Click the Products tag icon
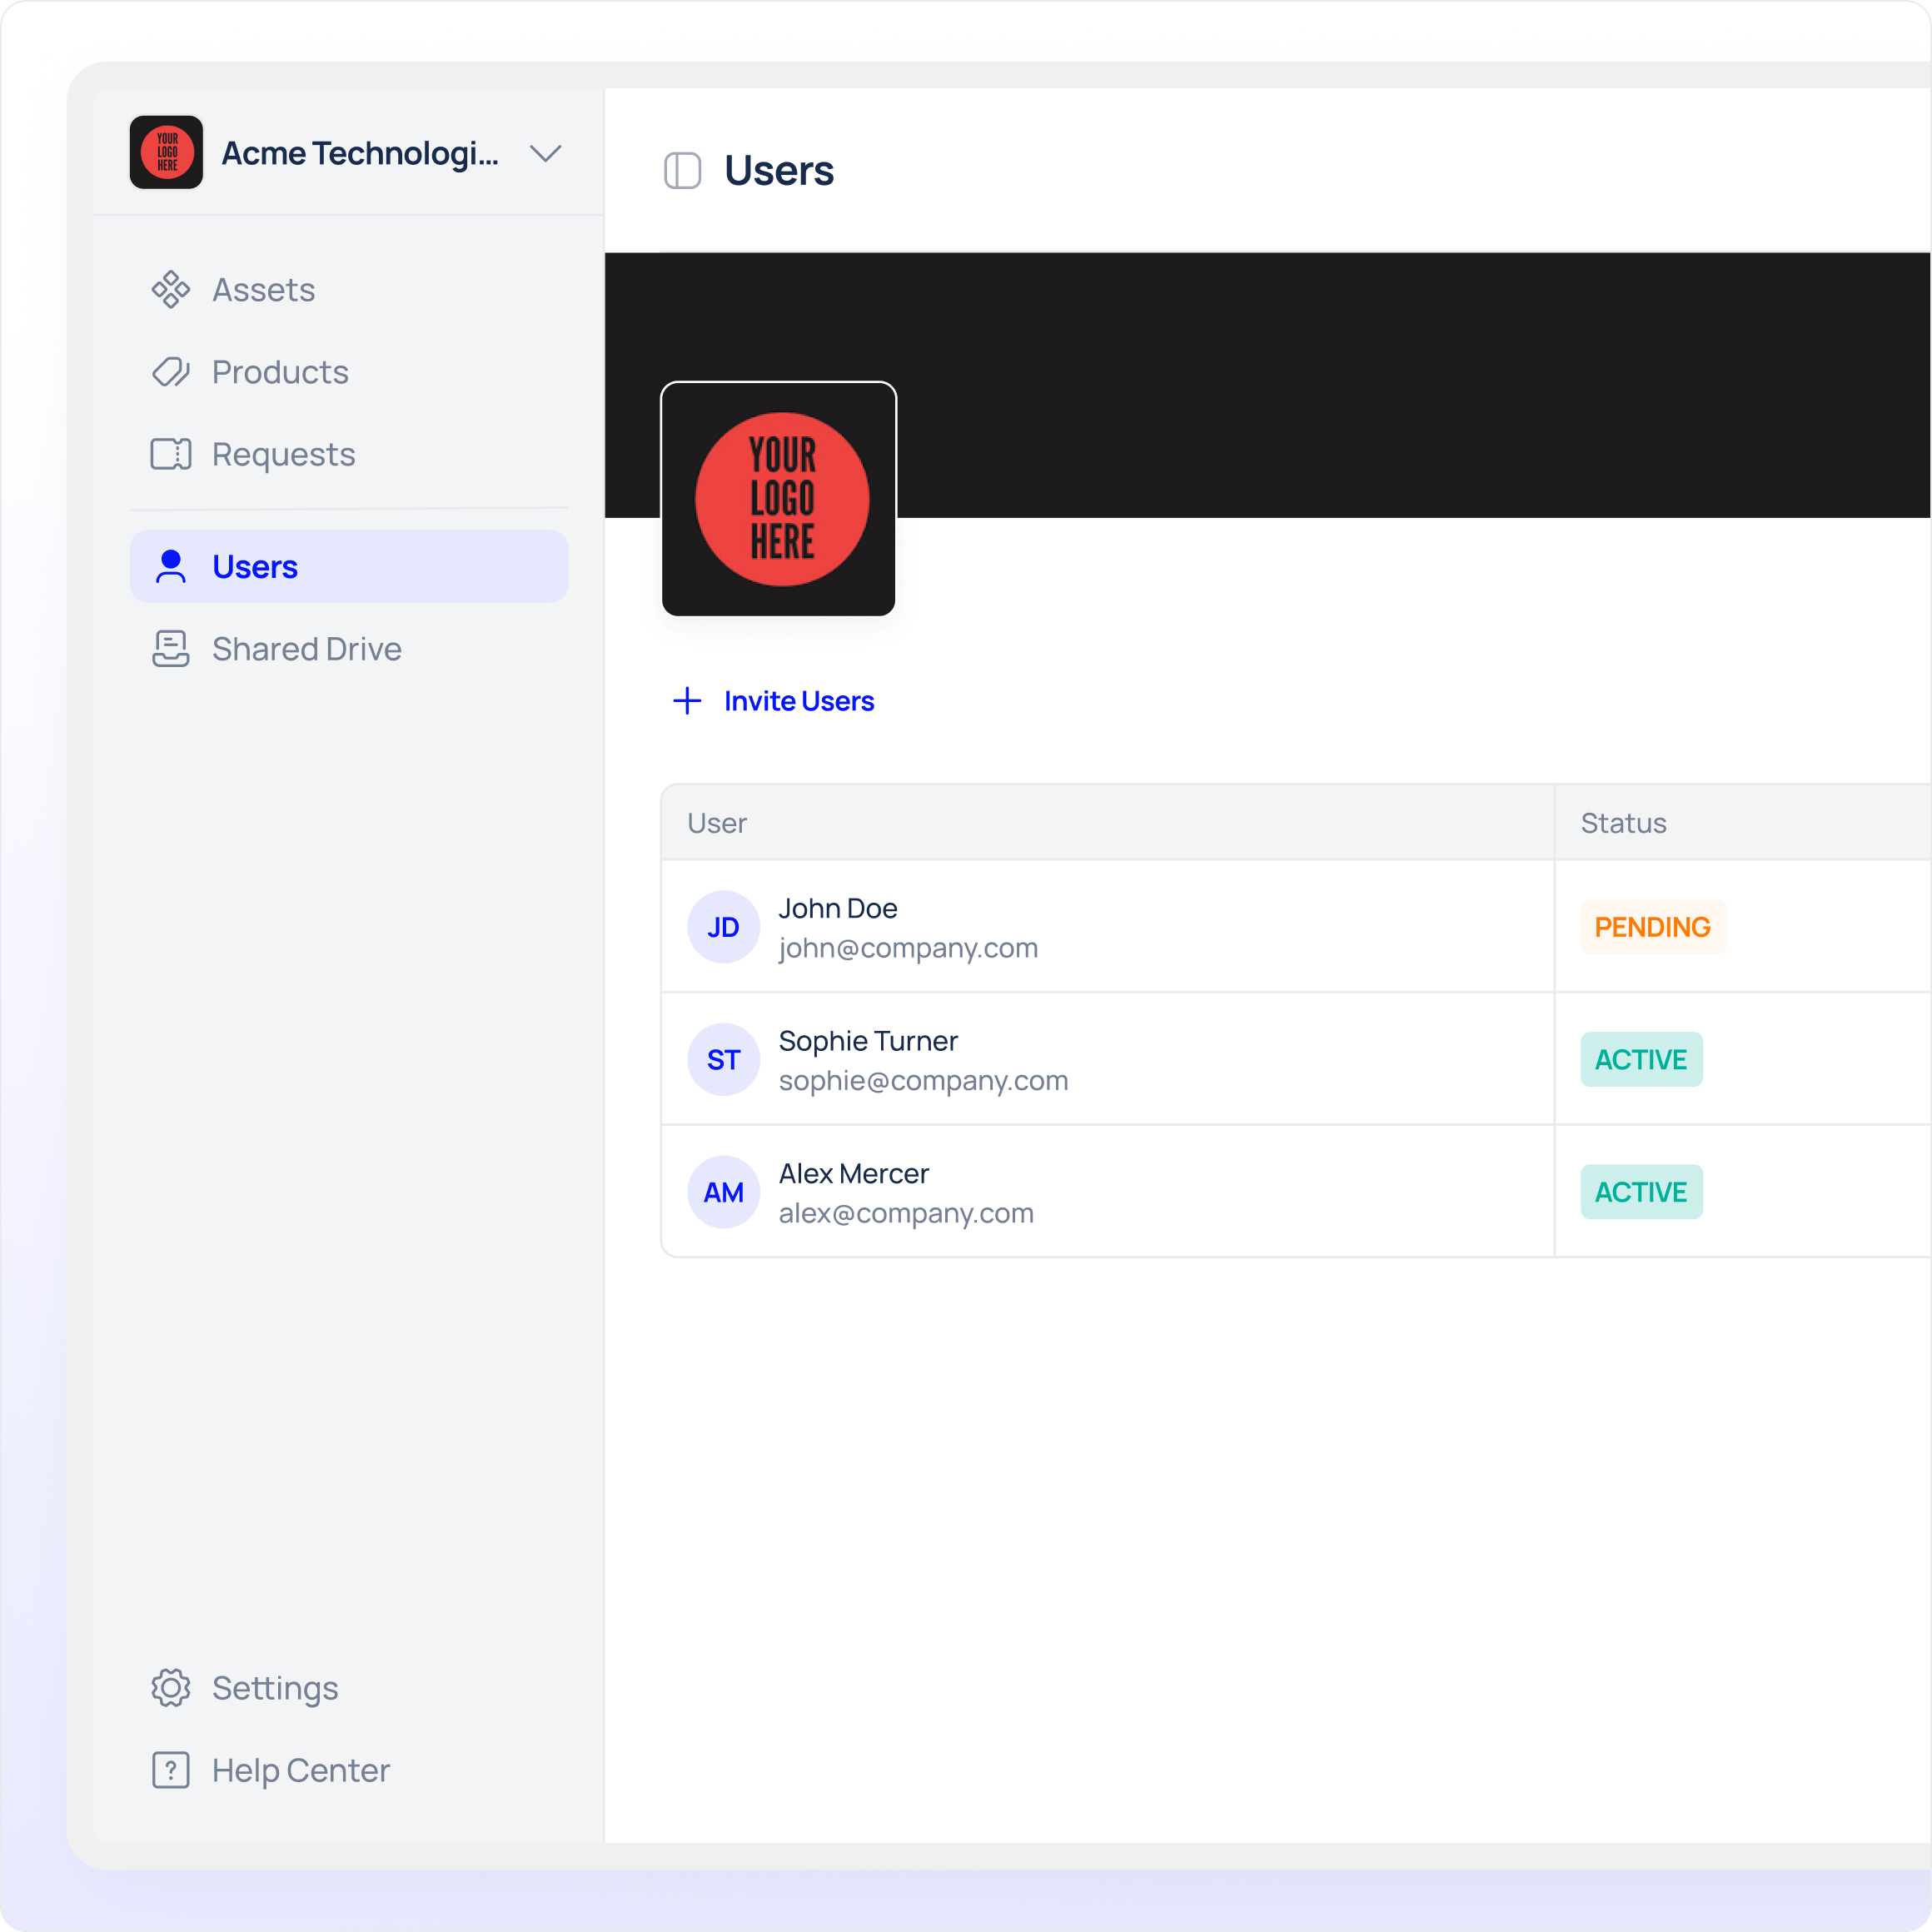 170,372
